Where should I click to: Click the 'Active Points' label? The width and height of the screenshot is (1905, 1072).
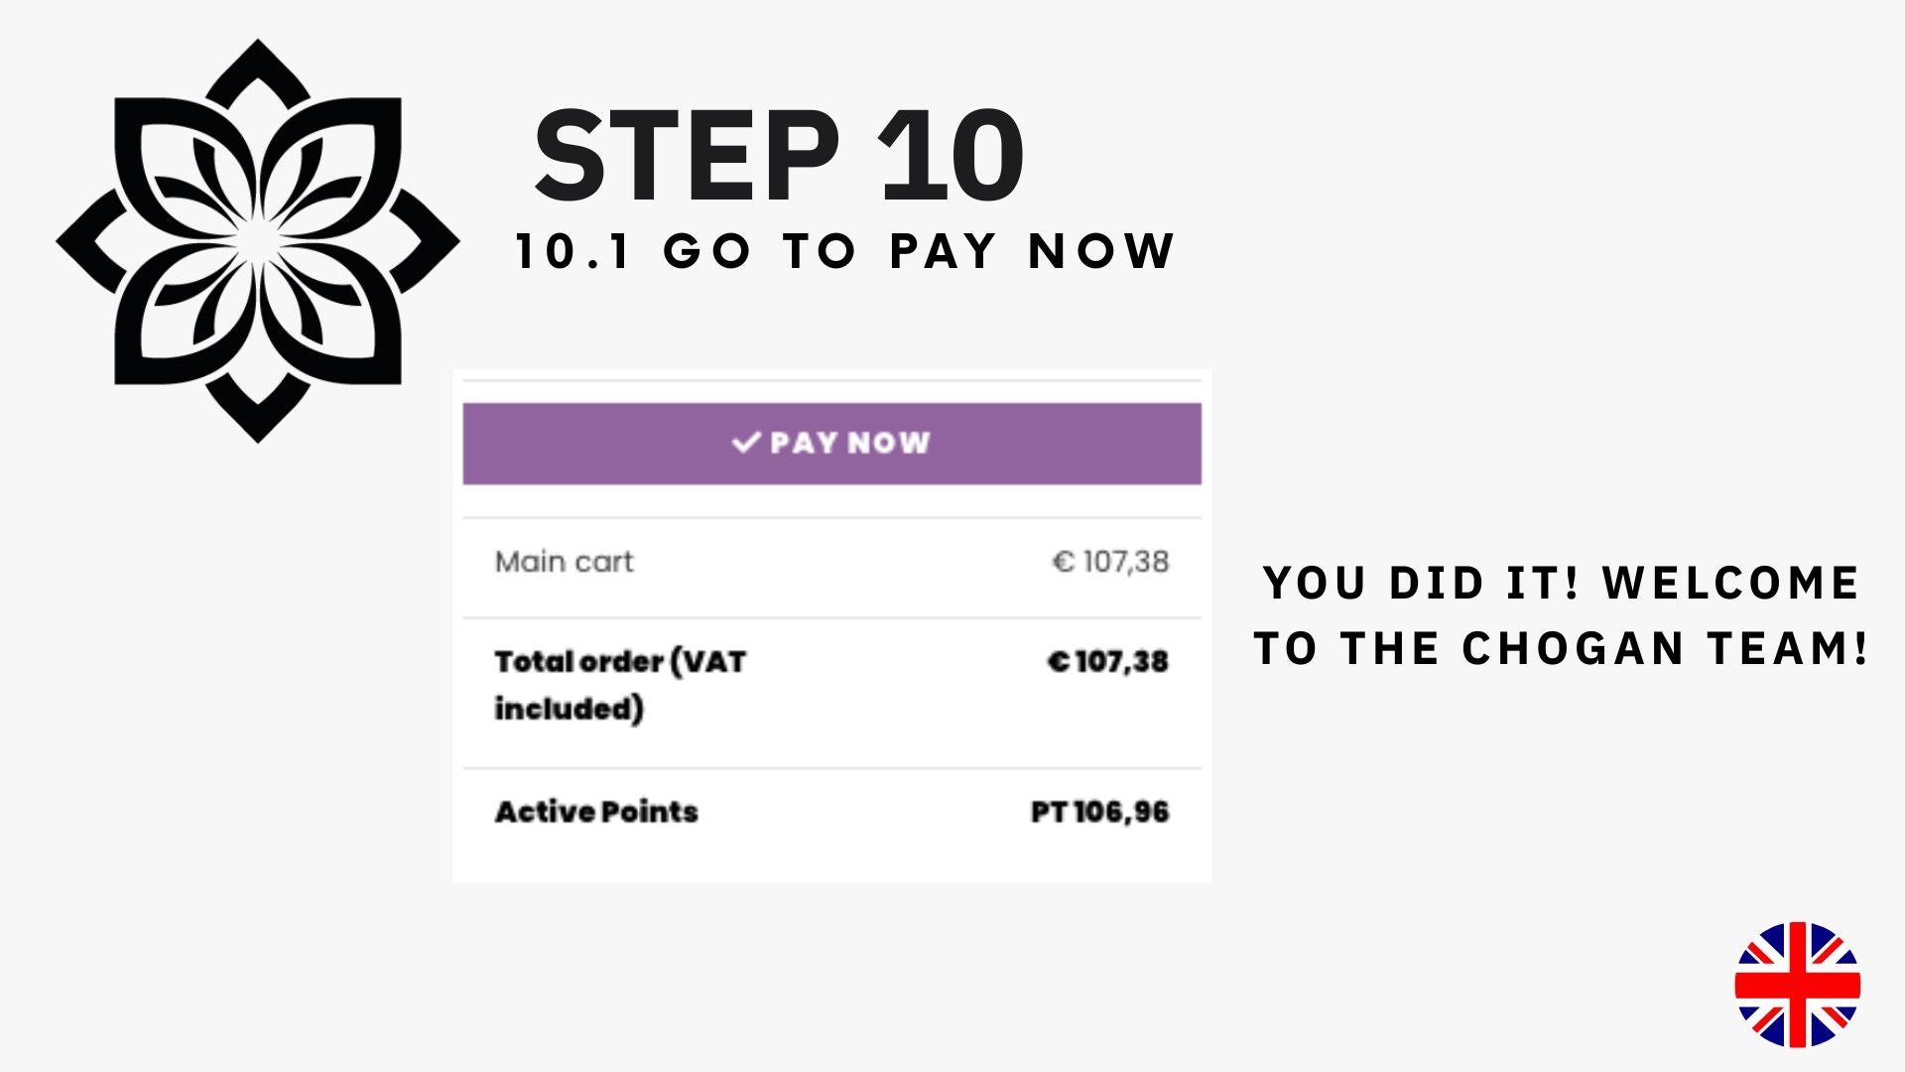tap(596, 812)
